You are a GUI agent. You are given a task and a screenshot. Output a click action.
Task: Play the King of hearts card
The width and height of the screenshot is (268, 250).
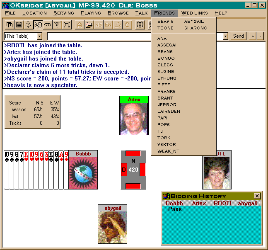pos(27,170)
